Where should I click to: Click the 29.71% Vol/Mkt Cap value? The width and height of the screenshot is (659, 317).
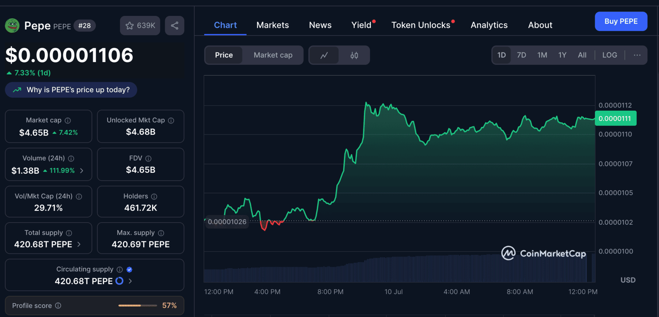48,208
